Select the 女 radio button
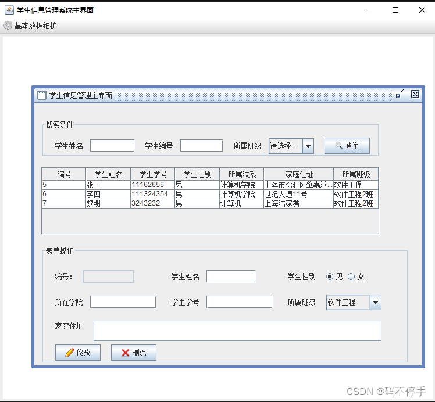This screenshot has width=435, height=402. [x=351, y=277]
